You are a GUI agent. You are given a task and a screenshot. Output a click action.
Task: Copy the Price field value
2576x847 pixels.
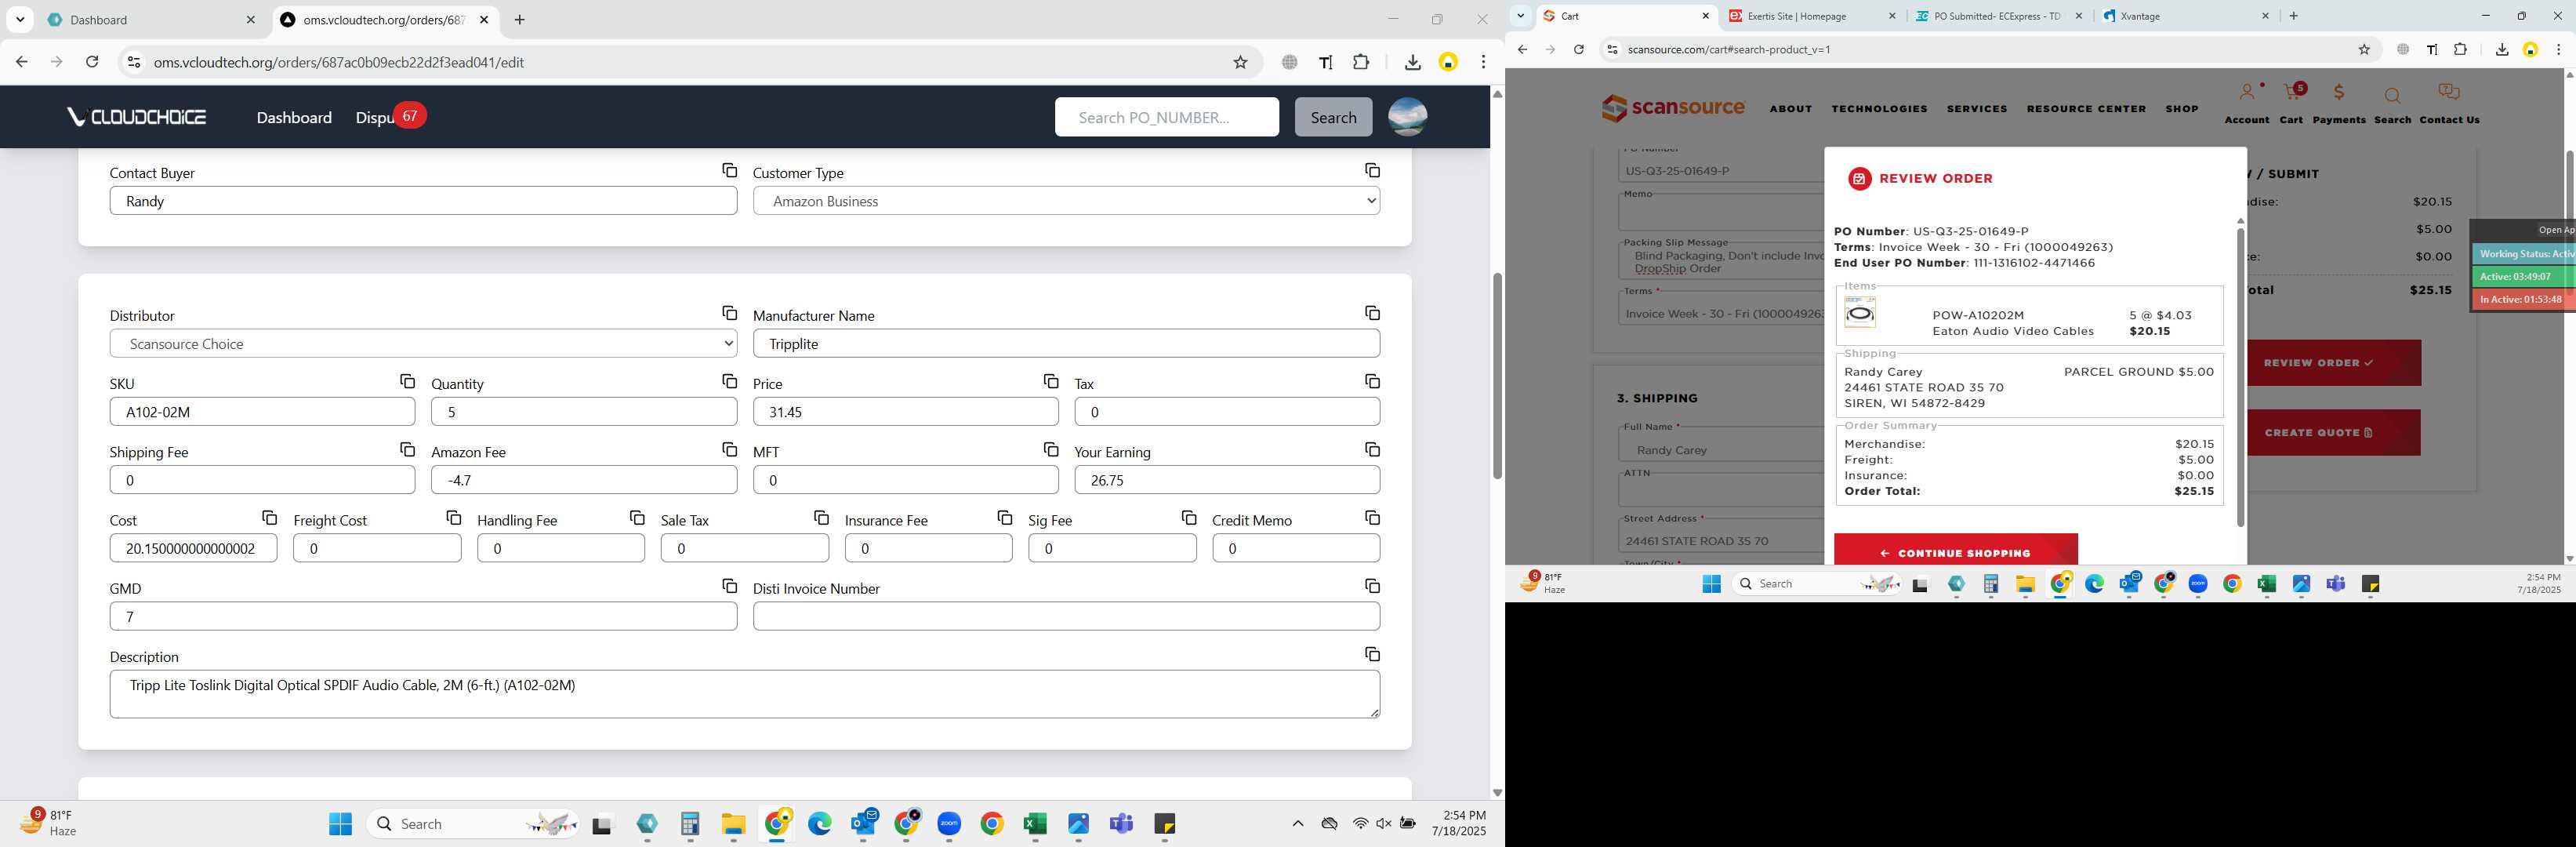tap(1050, 382)
